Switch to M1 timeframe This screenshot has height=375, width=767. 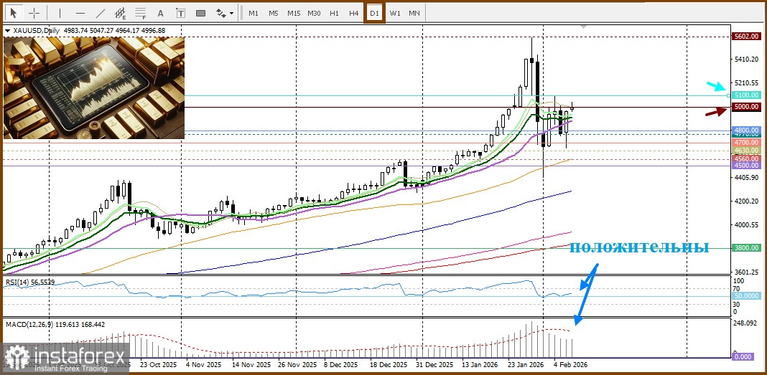[x=254, y=13]
